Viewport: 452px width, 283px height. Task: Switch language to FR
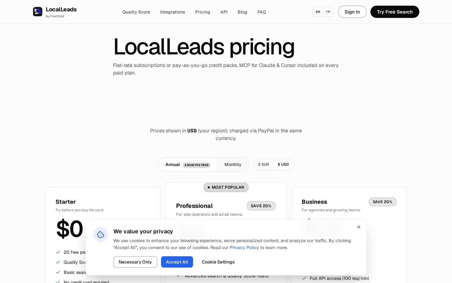click(x=328, y=12)
